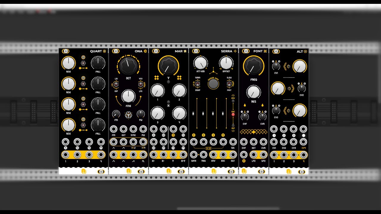Click ALT's small CV3 knob
Screen dimensions: 381x214
tap(276, 110)
